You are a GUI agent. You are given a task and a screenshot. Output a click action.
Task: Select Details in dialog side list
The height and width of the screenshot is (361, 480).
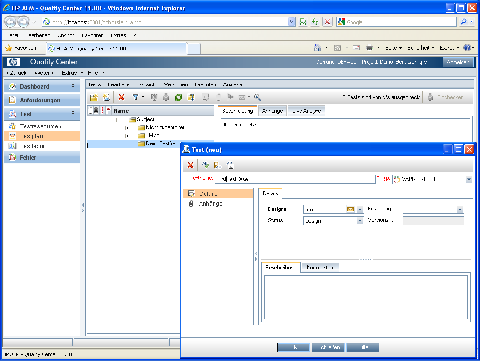pyautogui.click(x=218, y=194)
